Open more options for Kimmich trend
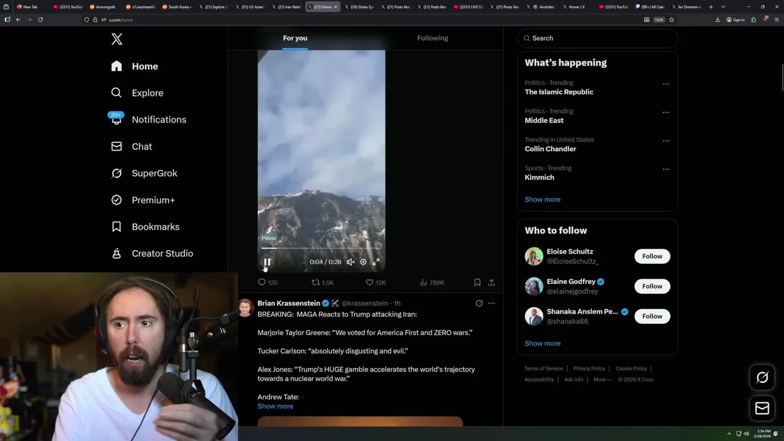The image size is (784, 441). pos(666,170)
